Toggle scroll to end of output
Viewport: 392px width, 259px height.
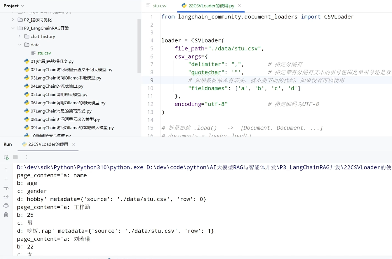(6, 196)
